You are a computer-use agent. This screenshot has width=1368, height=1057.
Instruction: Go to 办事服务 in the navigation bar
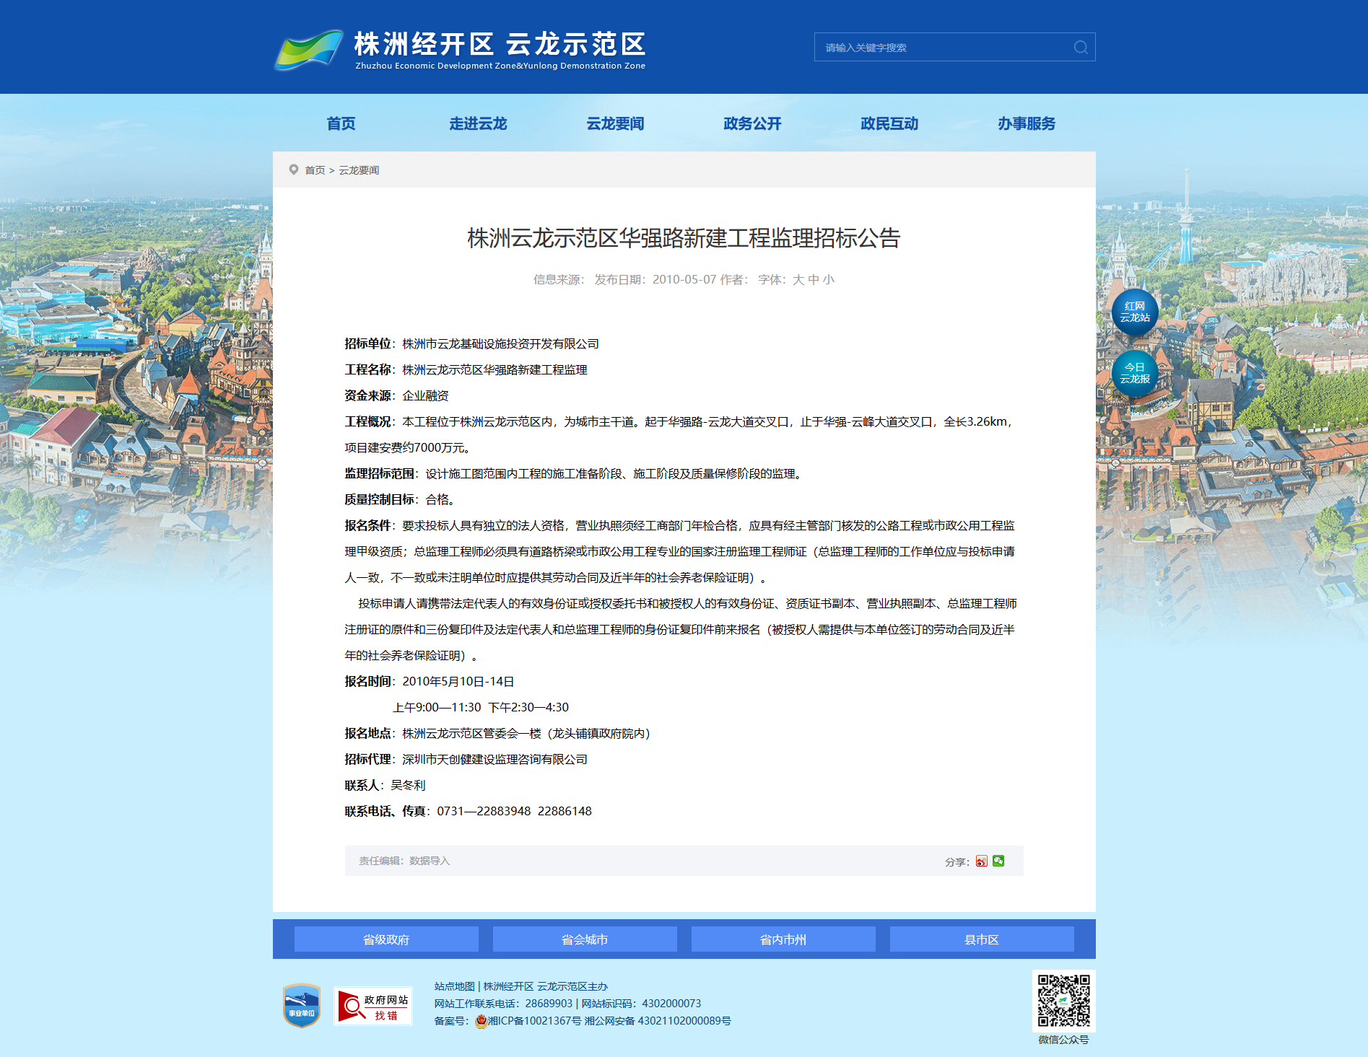pyautogui.click(x=1026, y=123)
